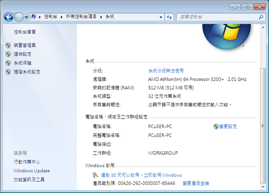
Task: Click PCuSER-PC next to 完整電腦名稱
Action: (160, 135)
